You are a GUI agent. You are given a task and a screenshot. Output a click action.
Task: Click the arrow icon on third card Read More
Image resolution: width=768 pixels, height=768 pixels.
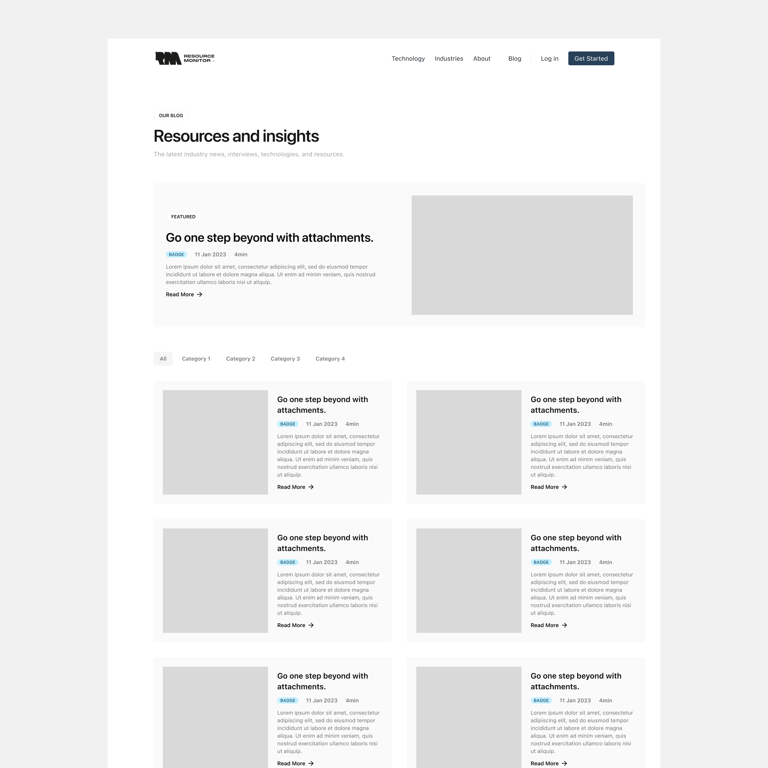pyautogui.click(x=311, y=624)
